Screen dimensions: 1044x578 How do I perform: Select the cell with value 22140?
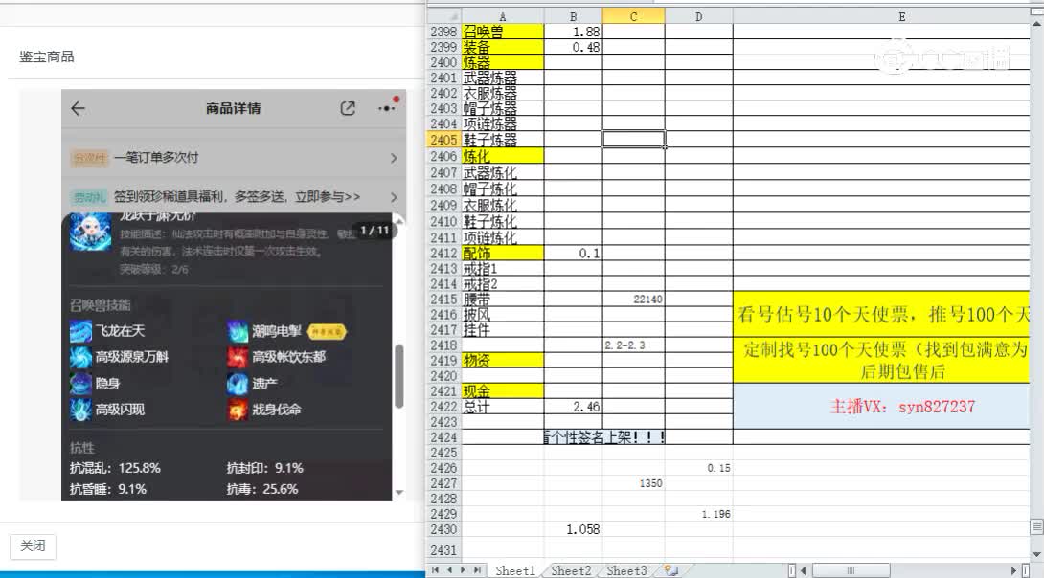pos(633,300)
